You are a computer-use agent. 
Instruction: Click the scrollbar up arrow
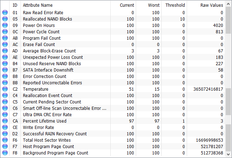[x=228, y=4]
